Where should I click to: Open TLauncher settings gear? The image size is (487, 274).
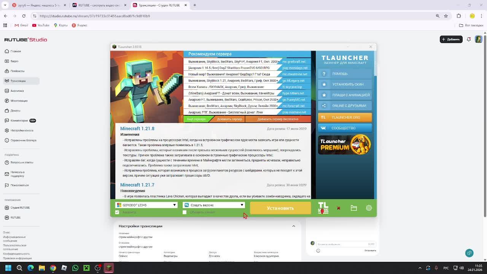pos(369,208)
